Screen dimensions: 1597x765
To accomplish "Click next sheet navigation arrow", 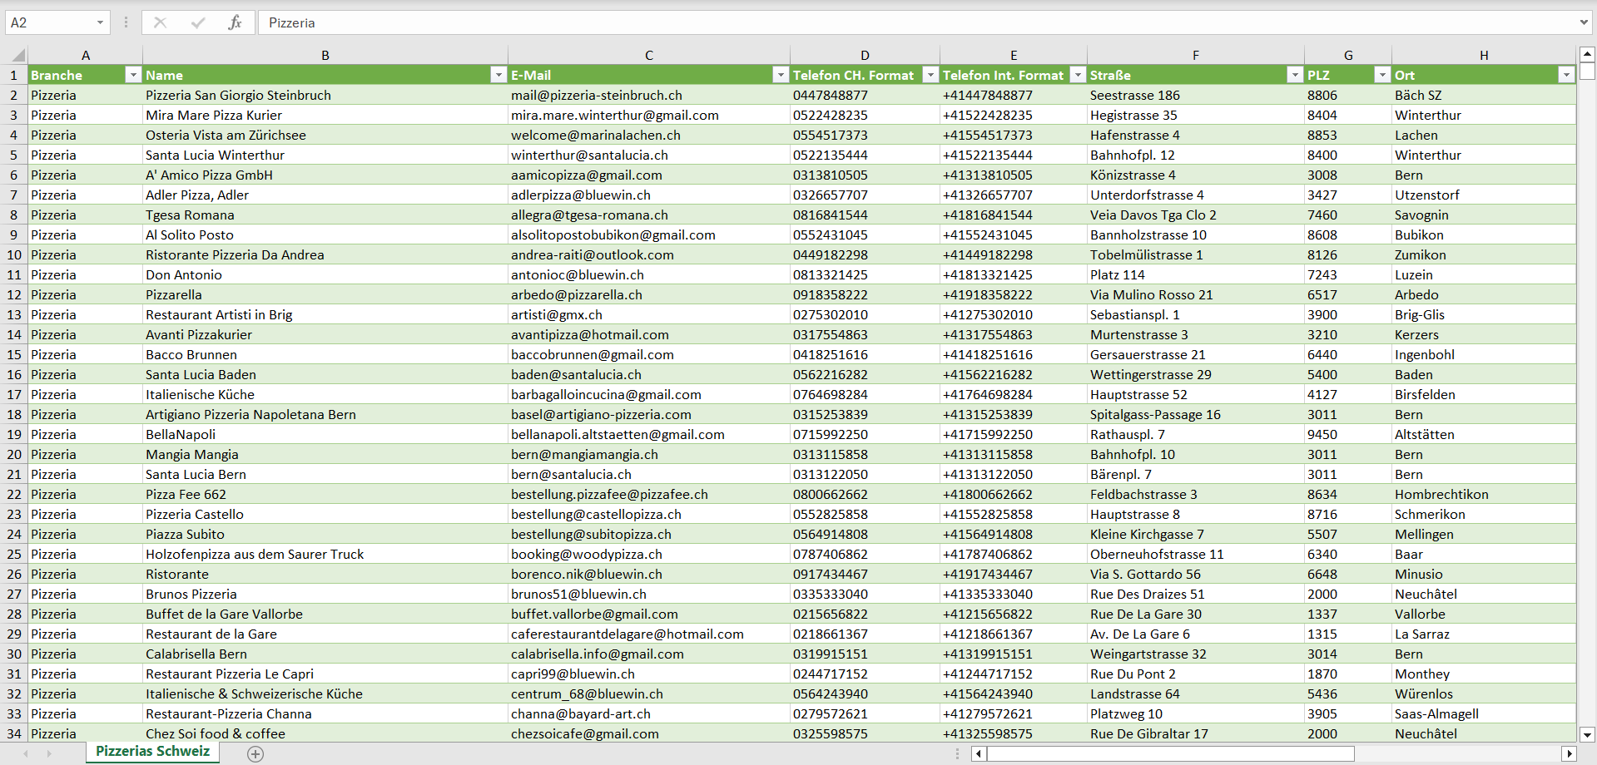I will pos(49,753).
